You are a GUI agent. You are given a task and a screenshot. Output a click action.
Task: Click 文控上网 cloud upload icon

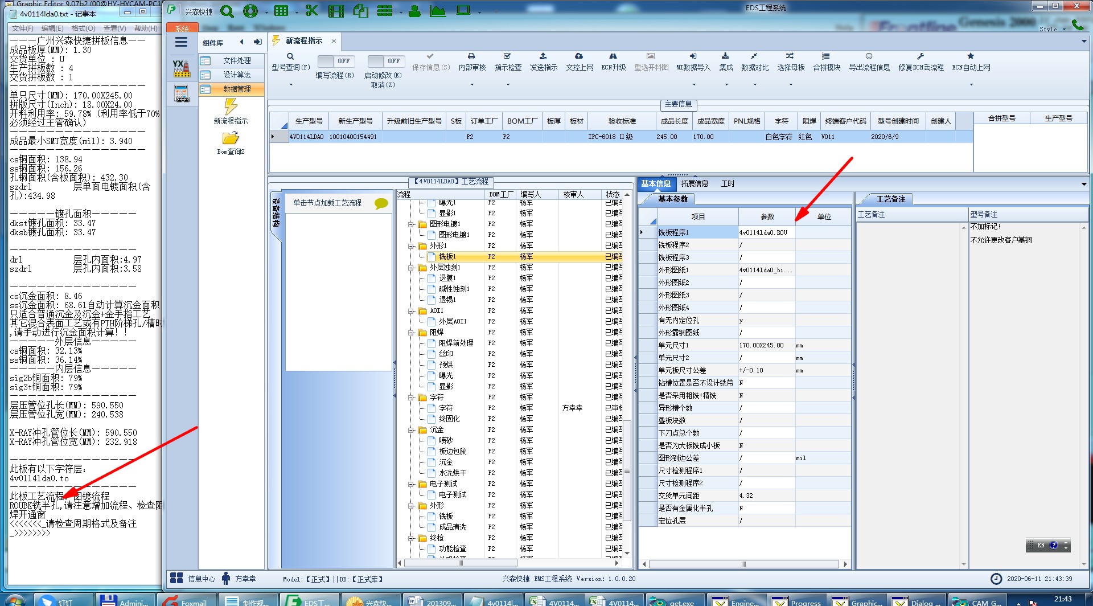pyautogui.click(x=579, y=56)
